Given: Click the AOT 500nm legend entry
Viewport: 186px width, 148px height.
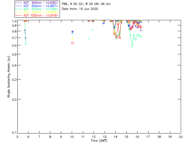Looking at the screenshot, I should [x=37, y=6].
